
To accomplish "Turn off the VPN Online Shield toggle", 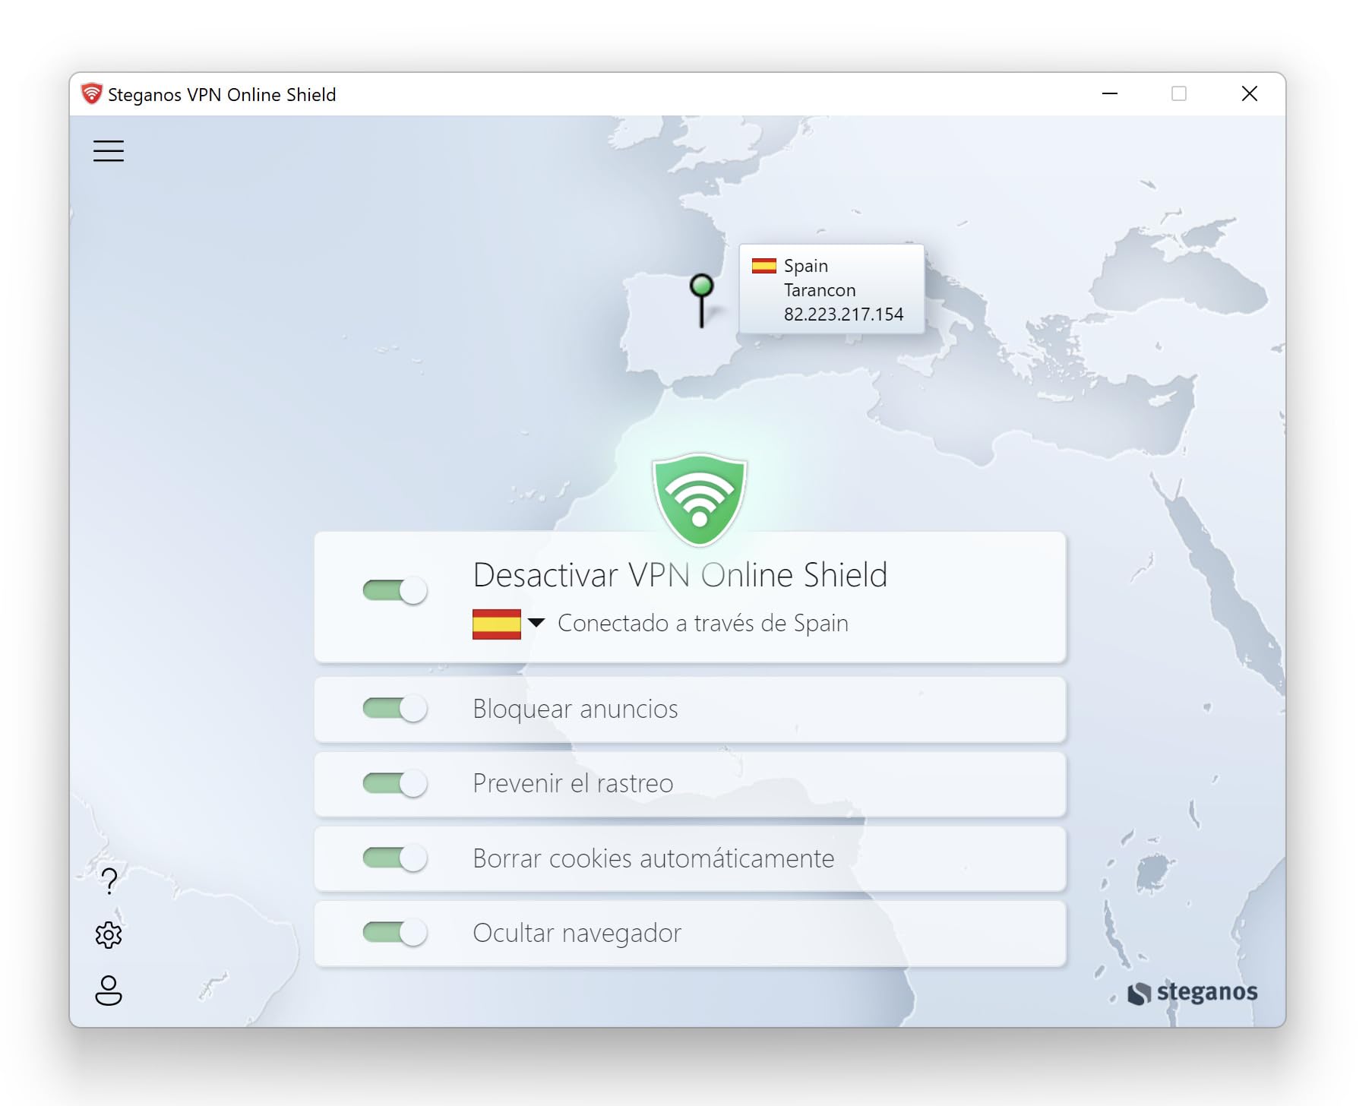I will [x=395, y=590].
